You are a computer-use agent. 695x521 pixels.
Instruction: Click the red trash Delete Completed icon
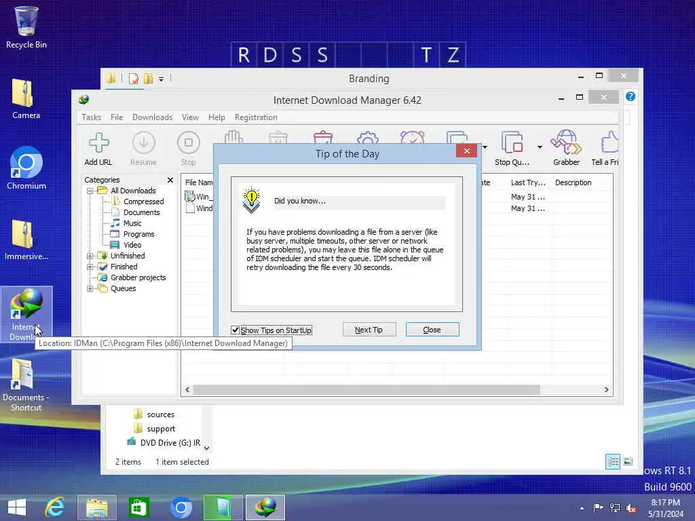(322, 137)
